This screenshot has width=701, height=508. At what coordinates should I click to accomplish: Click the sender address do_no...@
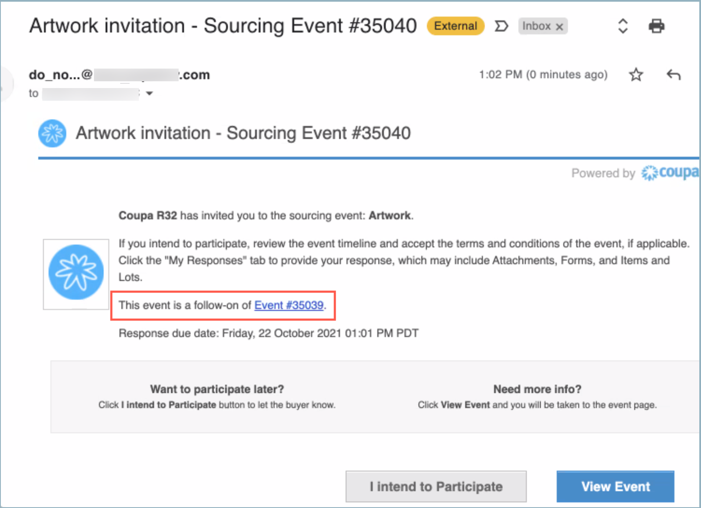pyautogui.click(x=119, y=75)
